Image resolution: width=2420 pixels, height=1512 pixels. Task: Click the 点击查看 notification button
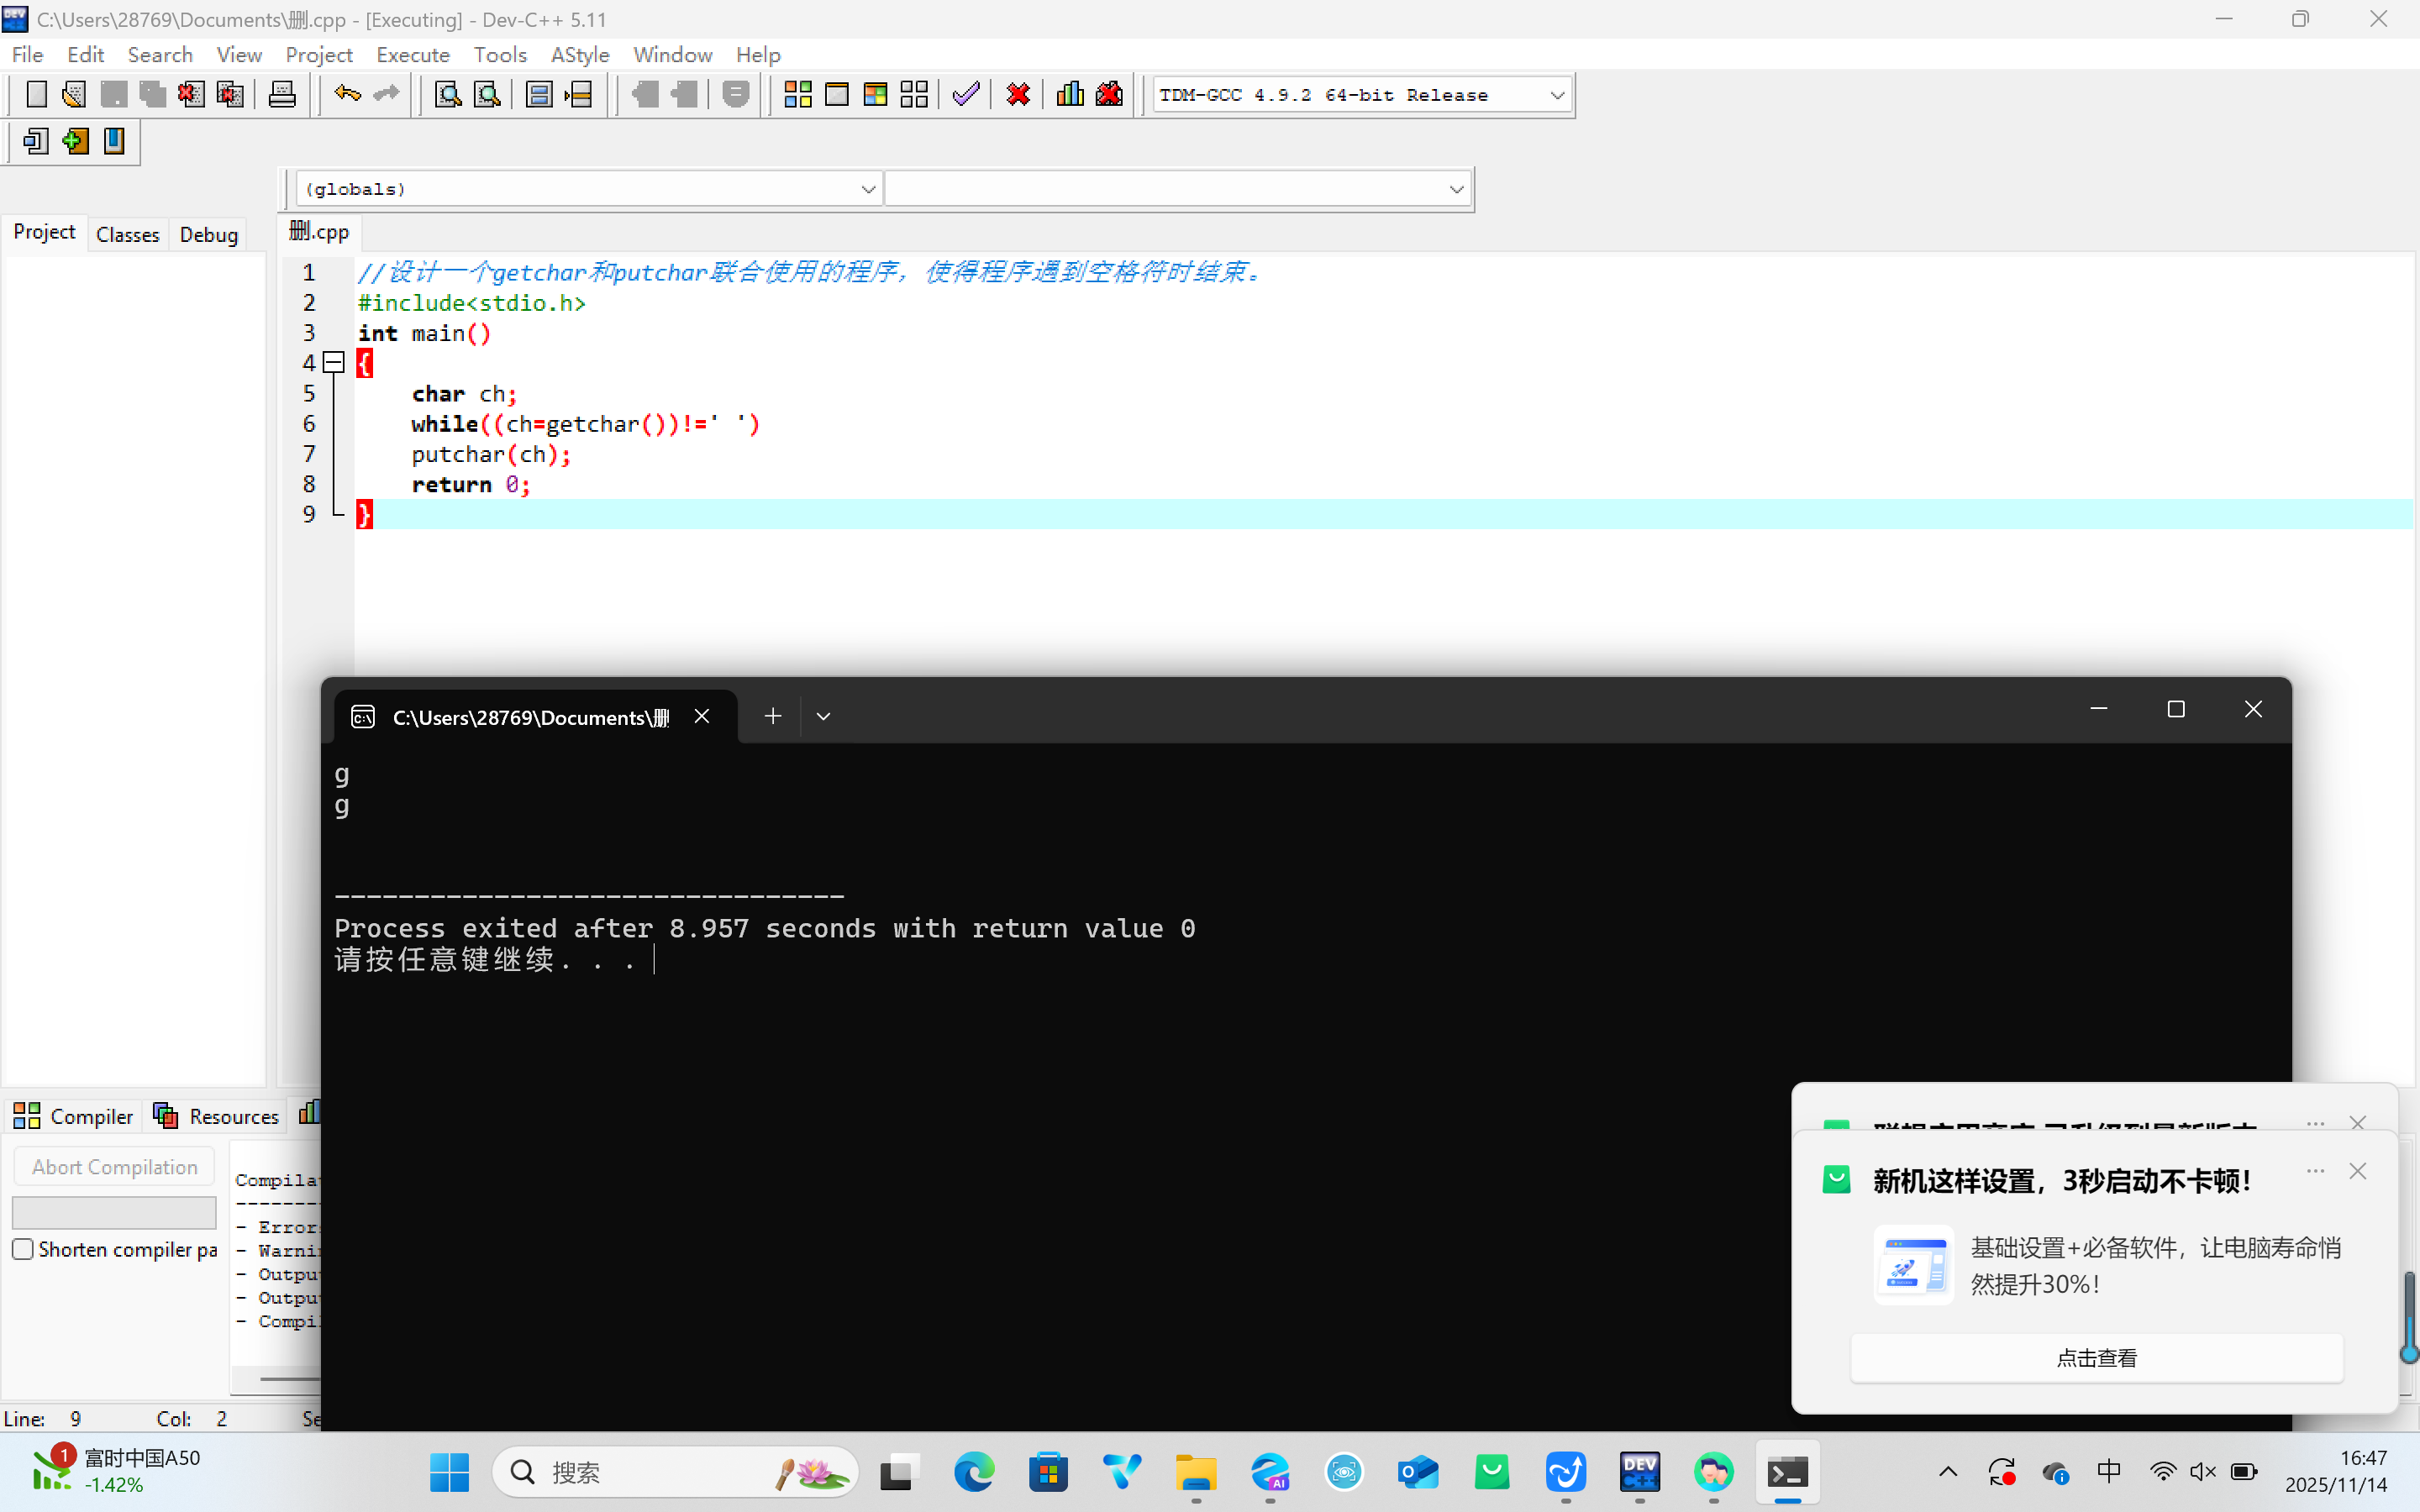2096,1357
